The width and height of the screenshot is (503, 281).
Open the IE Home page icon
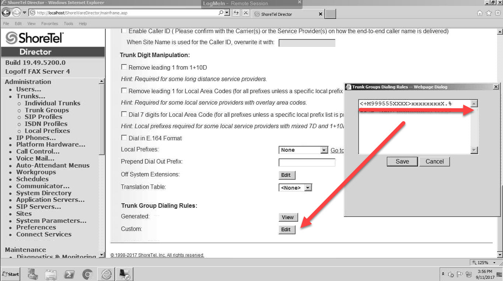[x=479, y=13]
